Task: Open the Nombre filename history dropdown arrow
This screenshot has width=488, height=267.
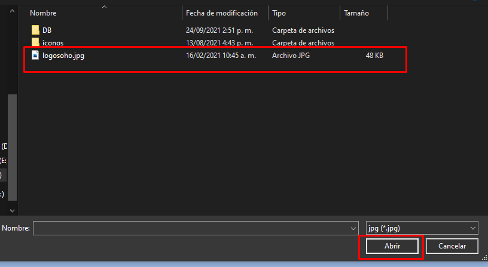Action: (353, 228)
